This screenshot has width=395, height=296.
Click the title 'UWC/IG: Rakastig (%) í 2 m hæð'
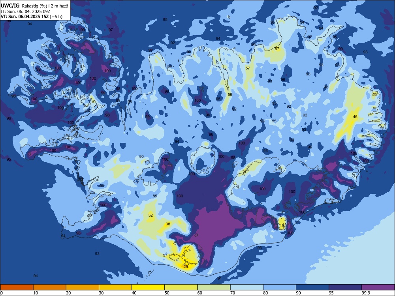[34, 6]
